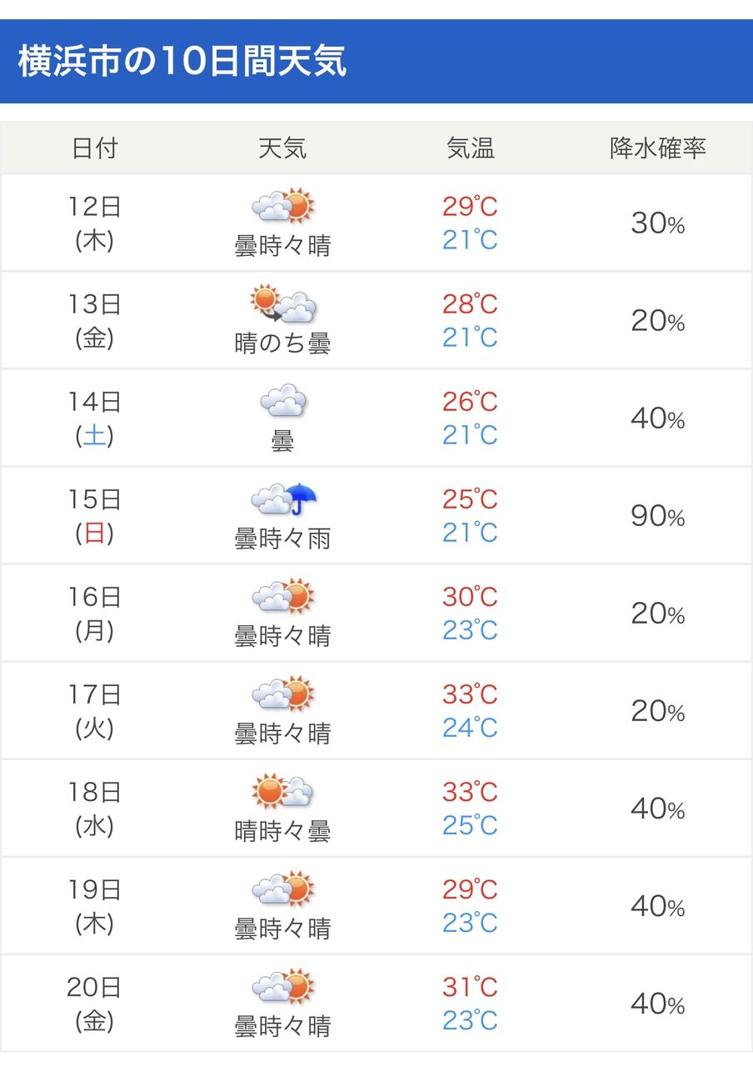Click the cloudy-sunny icon for 12日

coord(283,206)
